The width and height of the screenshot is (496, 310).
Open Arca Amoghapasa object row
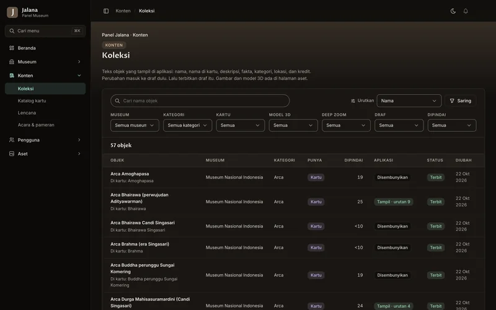tap(293, 177)
